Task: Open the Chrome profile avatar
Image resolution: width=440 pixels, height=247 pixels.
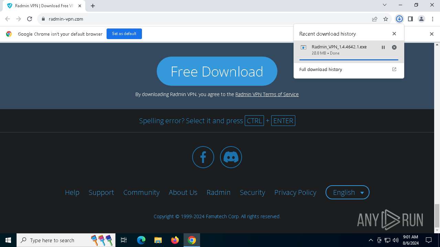Action: pyautogui.click(x=421, y=19)
